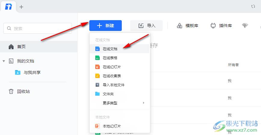Click the home icon in sidebar
261x135 pixels.
pyautogui.click(x=11, y=47)
